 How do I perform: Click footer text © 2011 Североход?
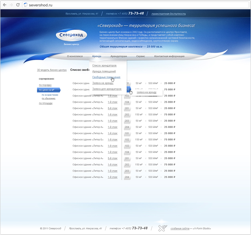click(51, 229)
